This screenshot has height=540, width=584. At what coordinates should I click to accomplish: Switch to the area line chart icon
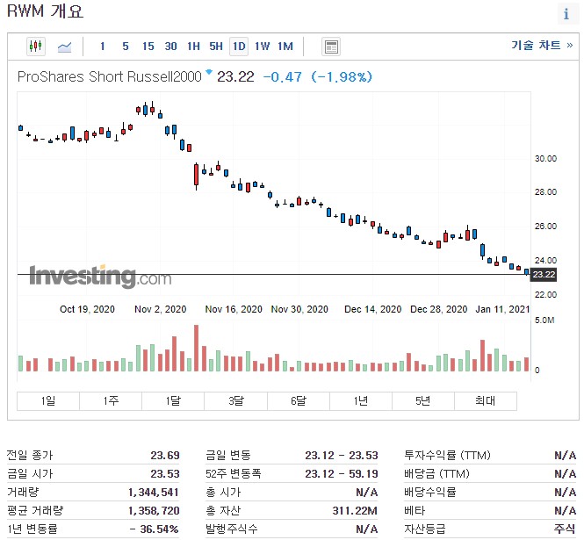(64, 47)
